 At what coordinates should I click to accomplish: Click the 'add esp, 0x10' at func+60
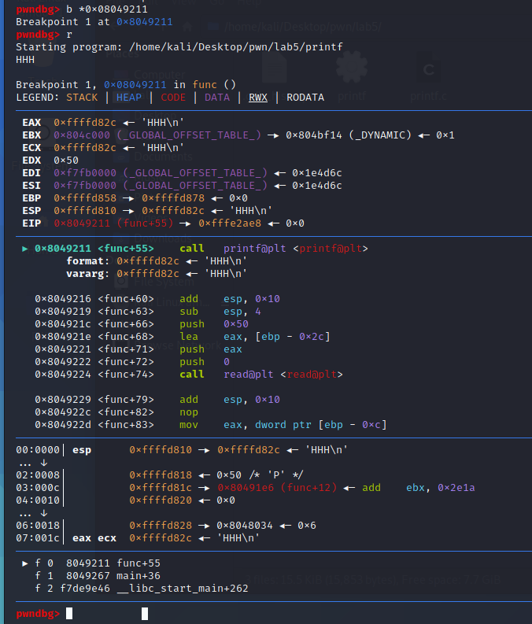point(230,298)
